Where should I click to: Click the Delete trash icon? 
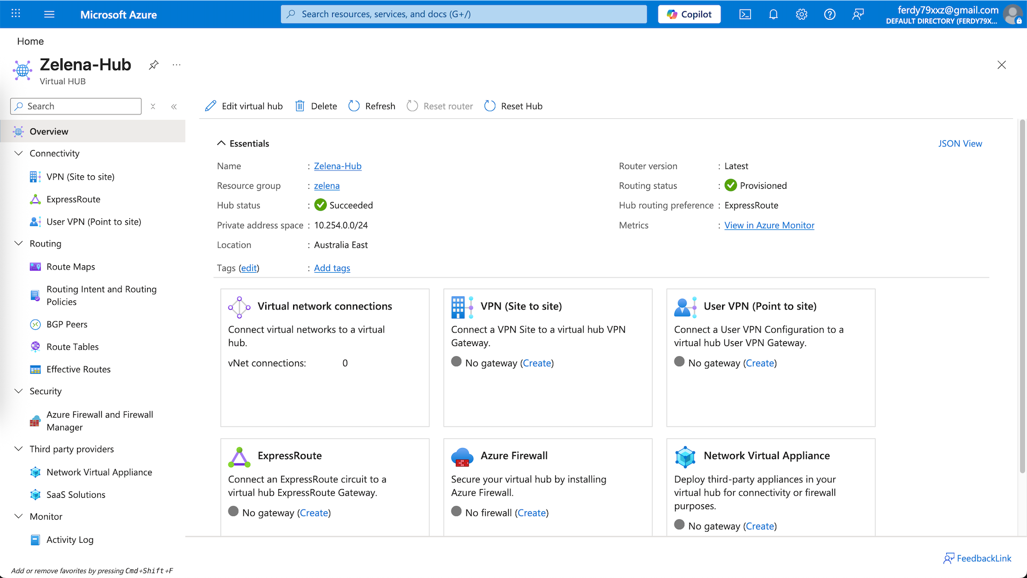300,106
